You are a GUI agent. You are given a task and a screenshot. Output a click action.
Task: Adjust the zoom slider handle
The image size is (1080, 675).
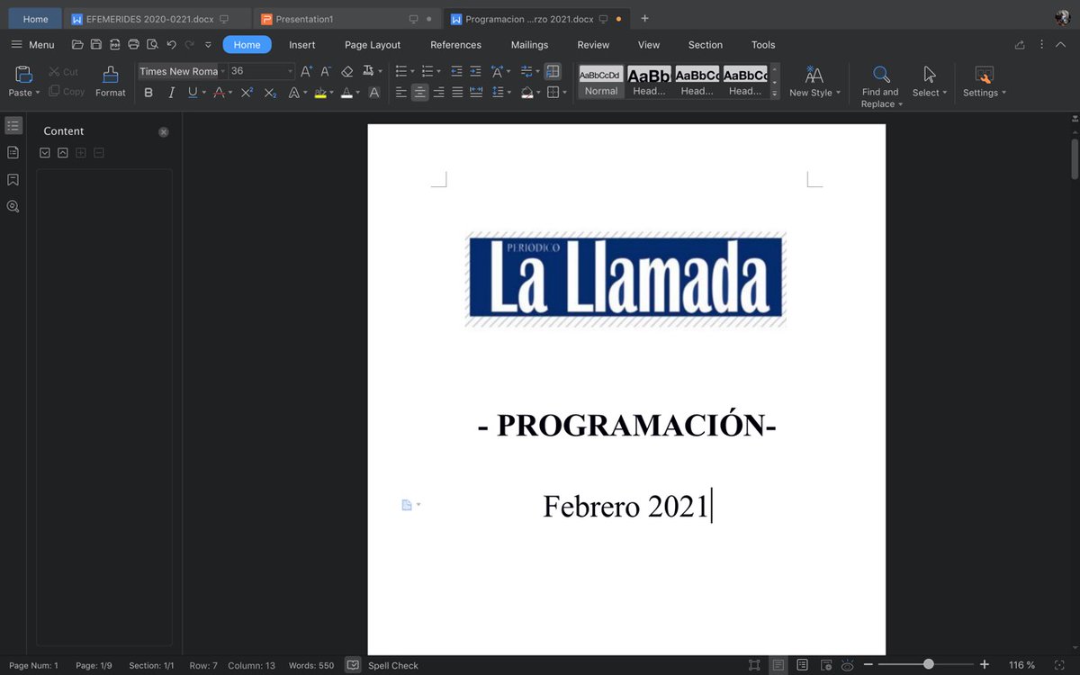(x=928, y=664)
